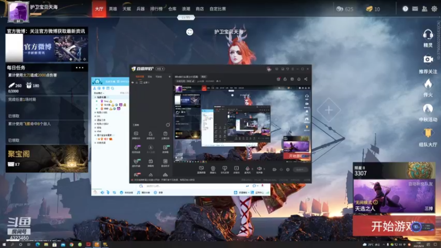Open the 官方微博 banner image
Screen dimensions: 441x248
47,48
